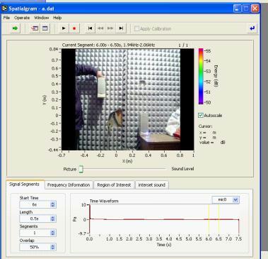Switch to Frequency Information tab
268x259 pixels.
pos(69,184)
